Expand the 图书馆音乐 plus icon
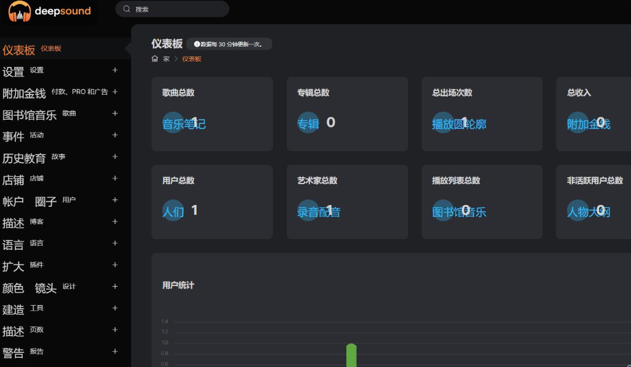The height and width of the screenshot is (367, 631). click(x=114, y=114)
